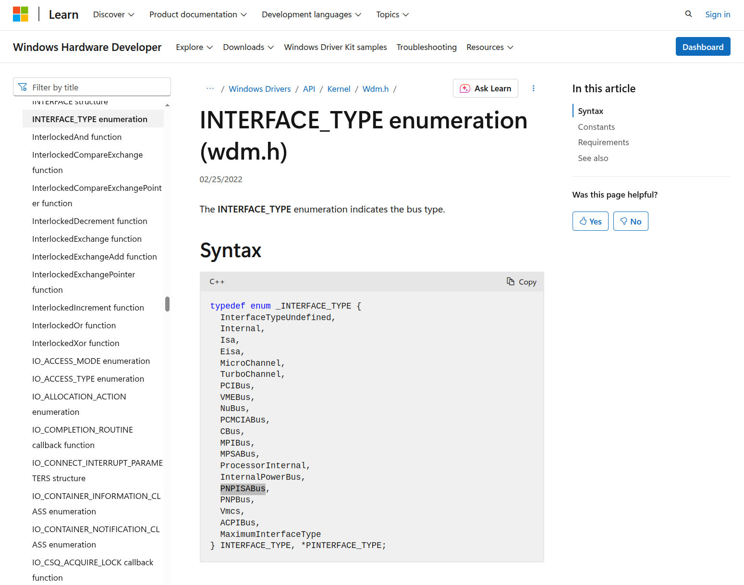Screen dimensions: 744x585
Task: Jump to Syntax section in article nav
Action: pos(590,111)
